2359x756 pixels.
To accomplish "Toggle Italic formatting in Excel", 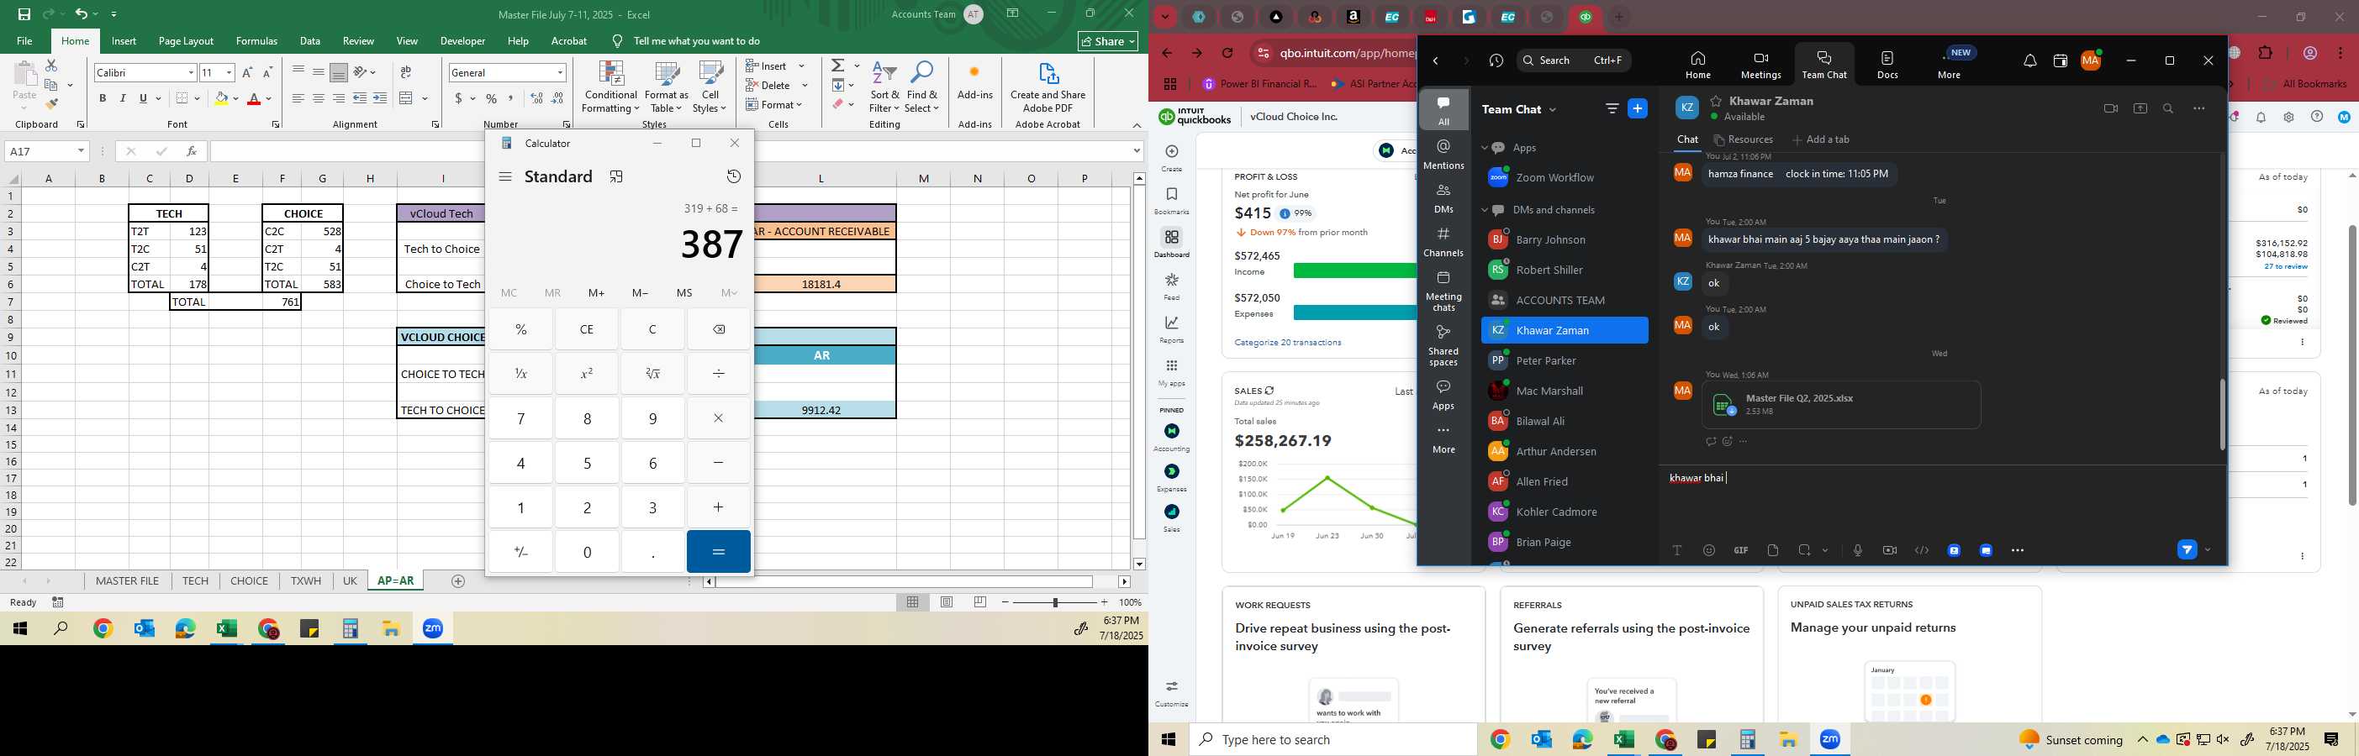I will [x=123, y=99].
